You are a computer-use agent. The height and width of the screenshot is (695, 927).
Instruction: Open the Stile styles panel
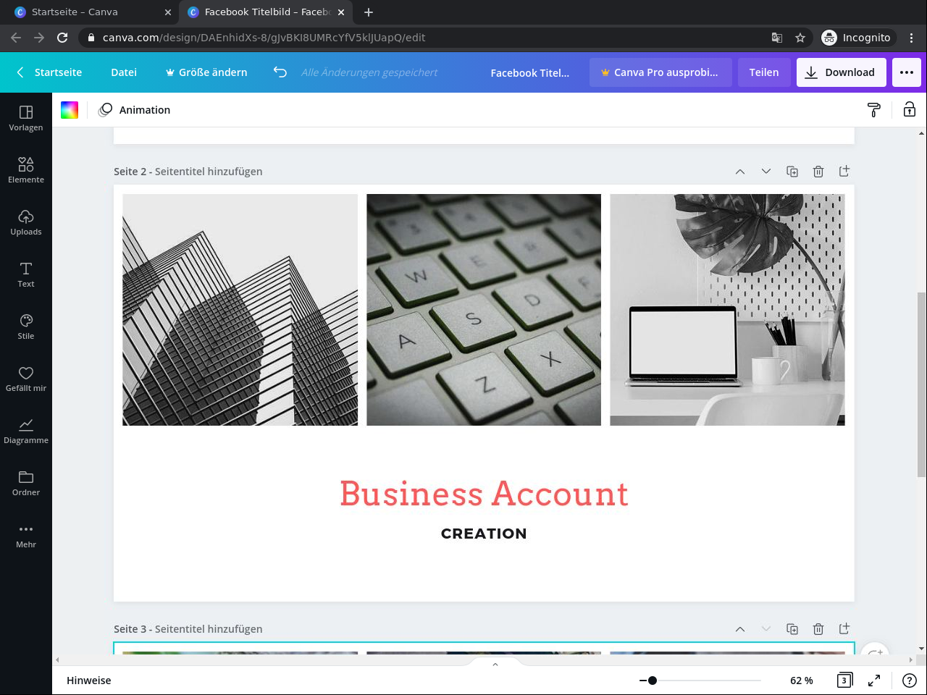26,327
